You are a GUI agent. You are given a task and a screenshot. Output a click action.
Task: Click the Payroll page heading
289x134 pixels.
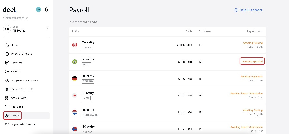79,10
